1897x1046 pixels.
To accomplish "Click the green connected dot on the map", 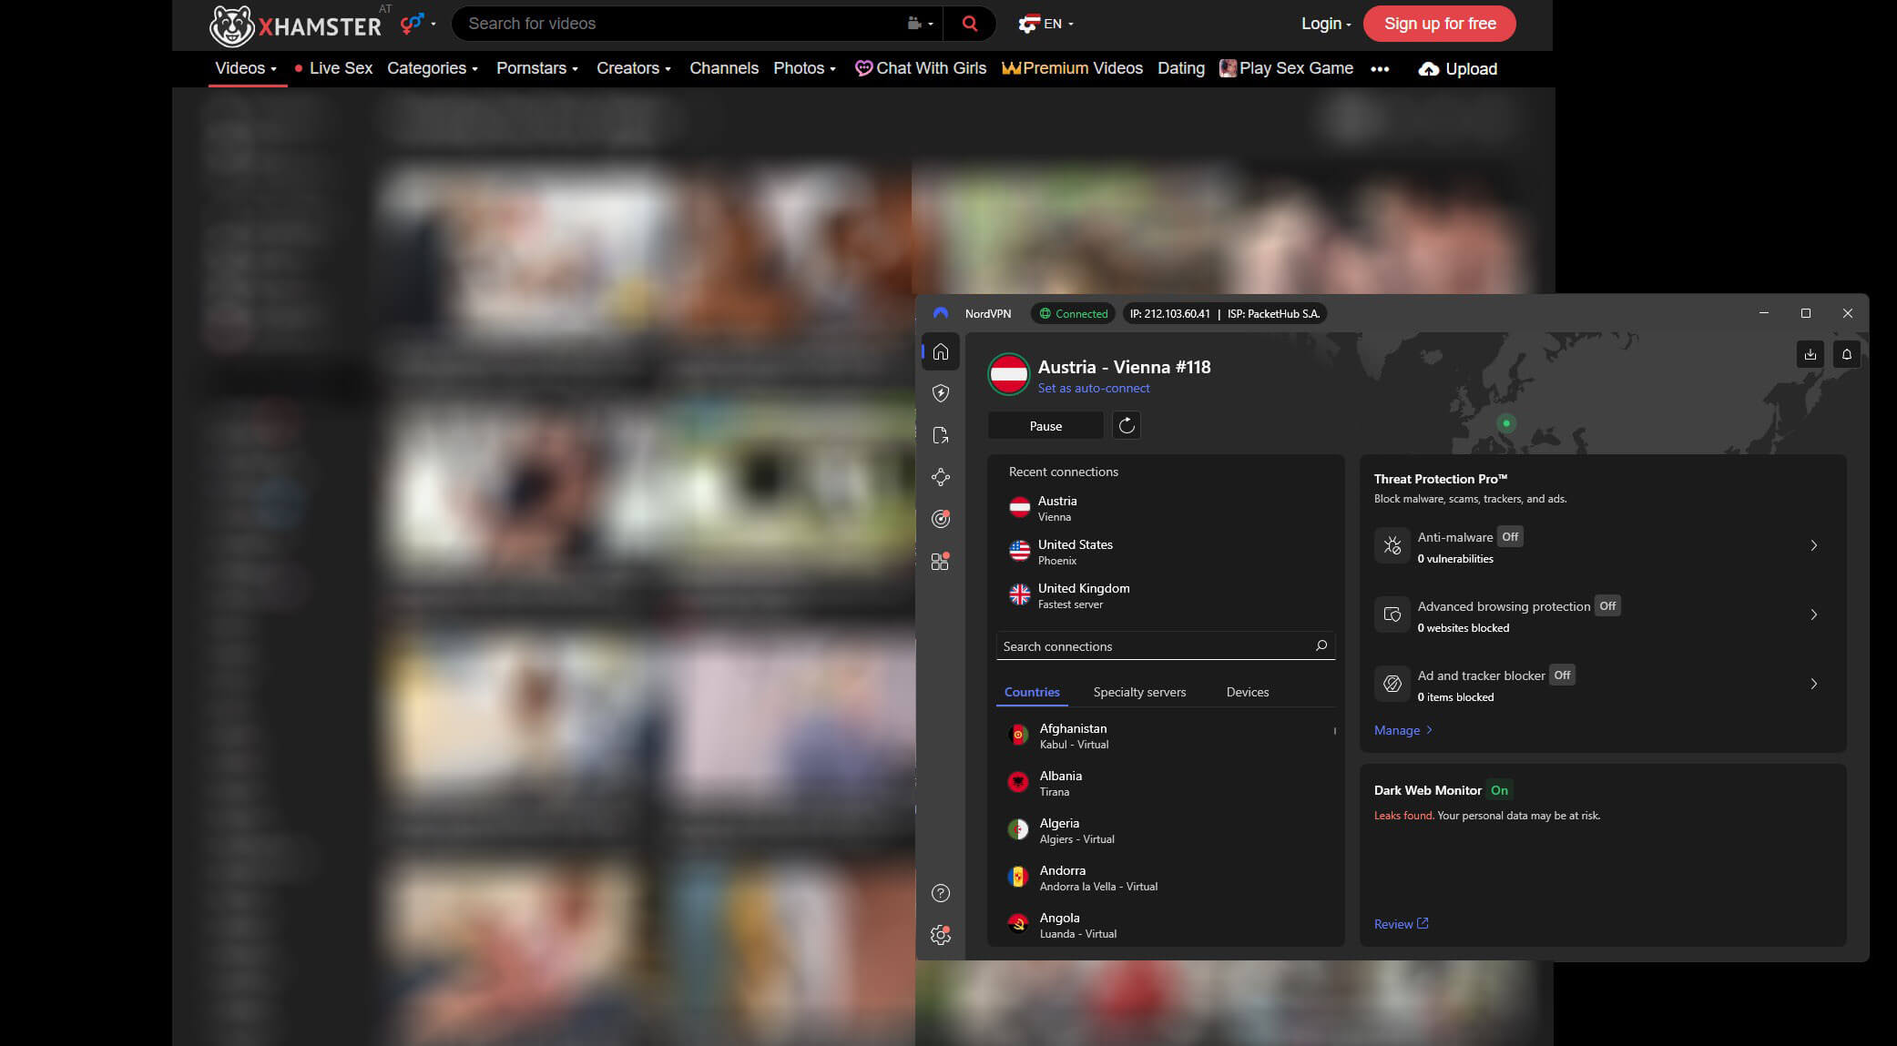I will [x=1506, y=423].
